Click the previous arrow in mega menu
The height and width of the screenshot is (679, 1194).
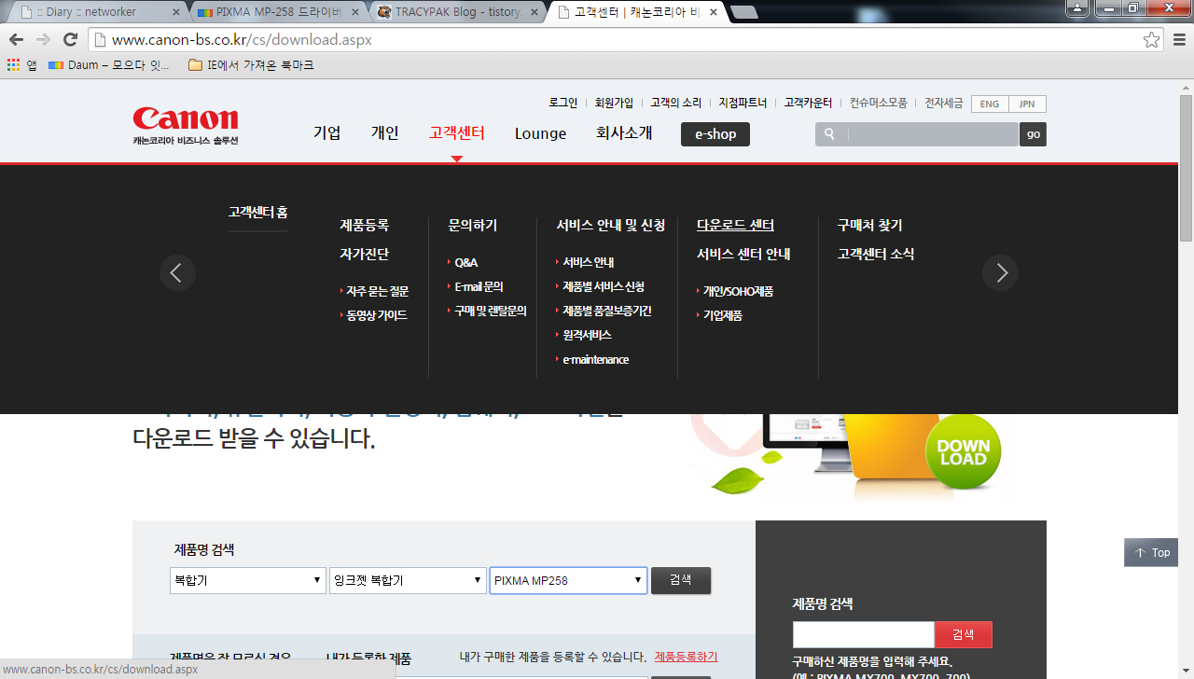tap(177, 272)
